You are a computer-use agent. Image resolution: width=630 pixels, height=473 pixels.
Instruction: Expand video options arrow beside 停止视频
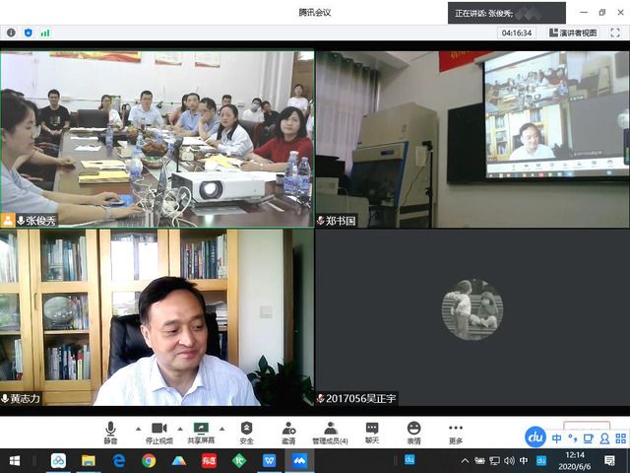[x=180, y=429]
